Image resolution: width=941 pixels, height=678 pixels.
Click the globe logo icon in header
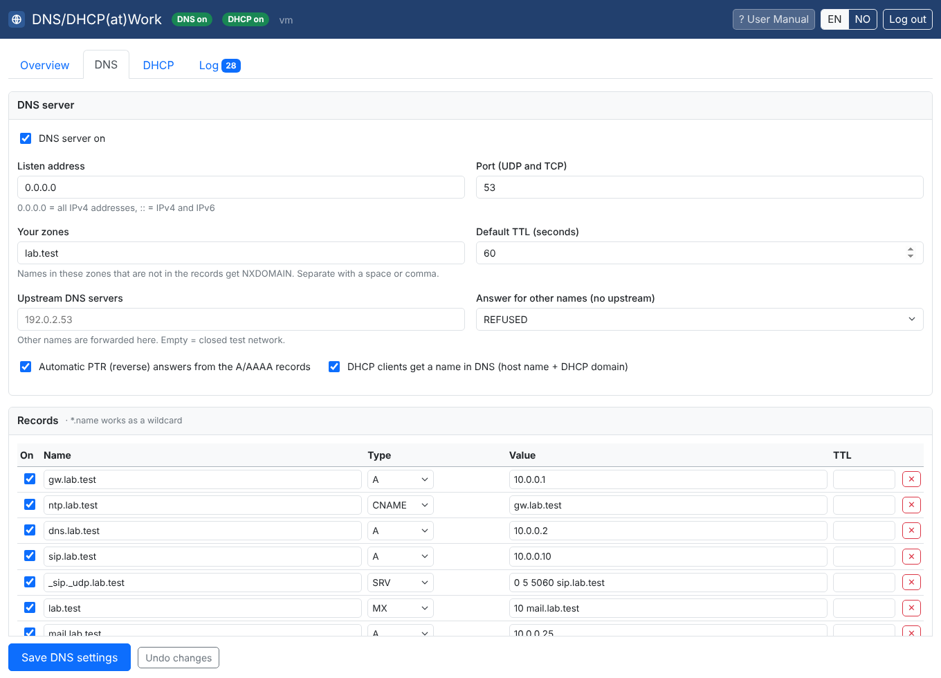pyautogui.click(x=17, y=19)
